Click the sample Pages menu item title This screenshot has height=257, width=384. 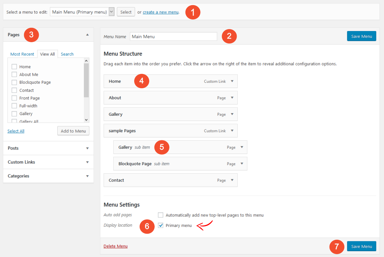(x=122, y=131)
